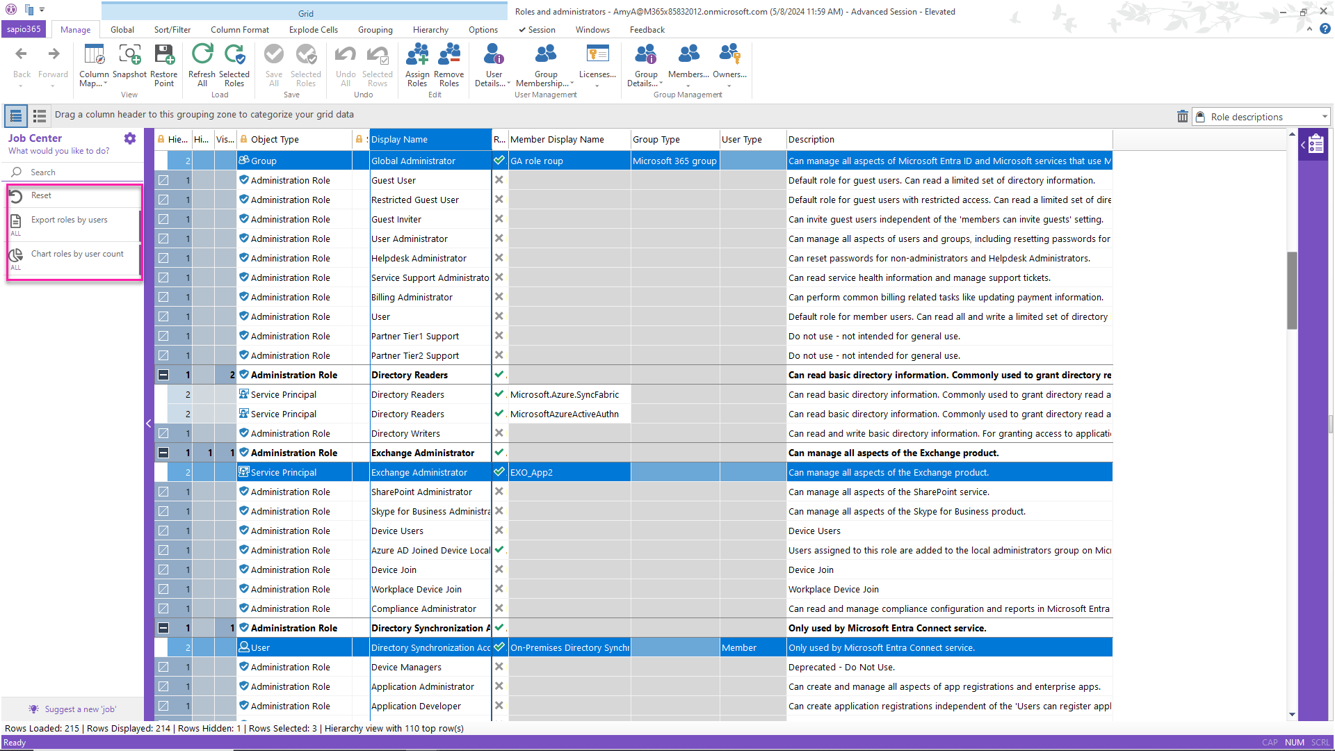Collapse the ribbon chevron
The image size is (1335, 751).
[1309, 29]
